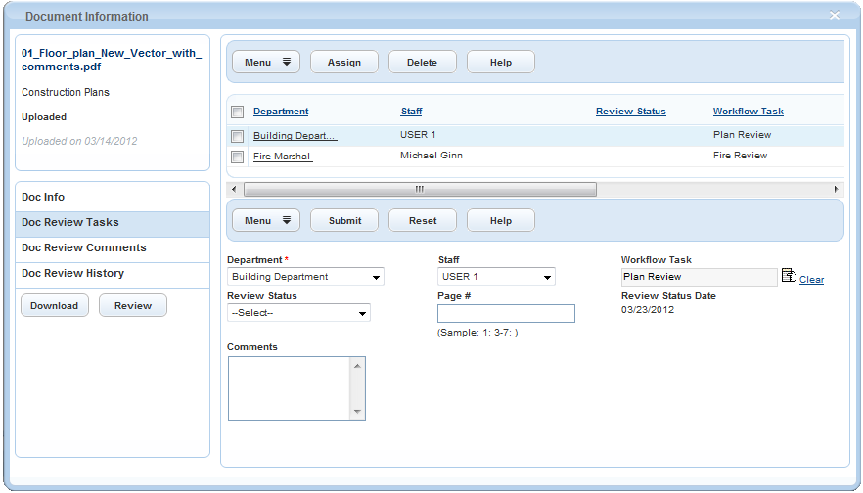The height and width of the screenshot is (493, 863).
Task: Click the Download button
Action: 55,306
